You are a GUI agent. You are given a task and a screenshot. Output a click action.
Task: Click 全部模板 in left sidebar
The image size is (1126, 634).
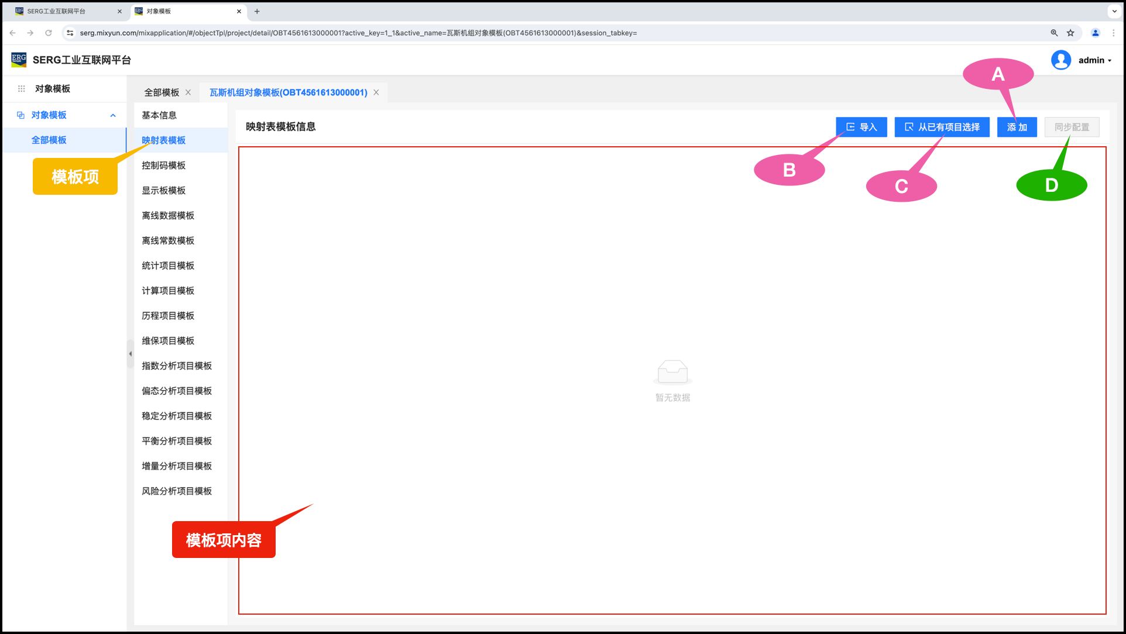click(49, 140)
